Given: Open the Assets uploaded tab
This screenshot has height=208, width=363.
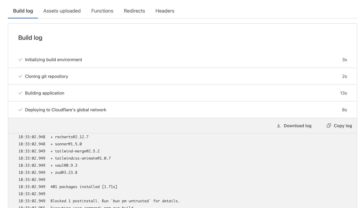Looking at the screenshot, I should click(x=62, y=11).
